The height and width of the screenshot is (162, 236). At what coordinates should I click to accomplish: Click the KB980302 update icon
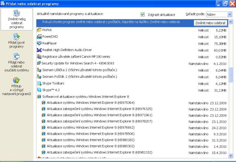[44, 146]
